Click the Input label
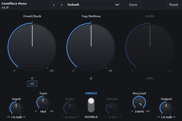Viewport: 182px width, 121px height. point(16,99)
